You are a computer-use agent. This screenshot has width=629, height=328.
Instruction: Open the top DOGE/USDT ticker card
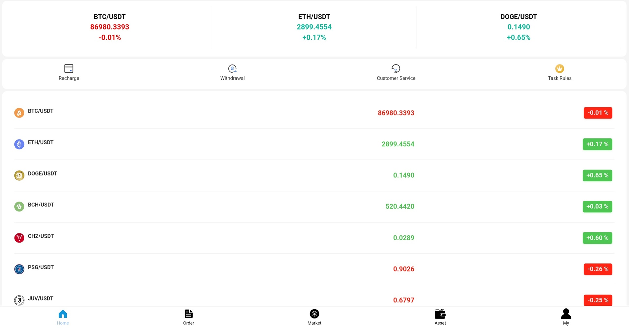pyautogui.click(x=519, y=27)
